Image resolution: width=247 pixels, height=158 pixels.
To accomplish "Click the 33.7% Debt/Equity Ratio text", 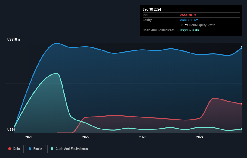I will coord(197,25).
